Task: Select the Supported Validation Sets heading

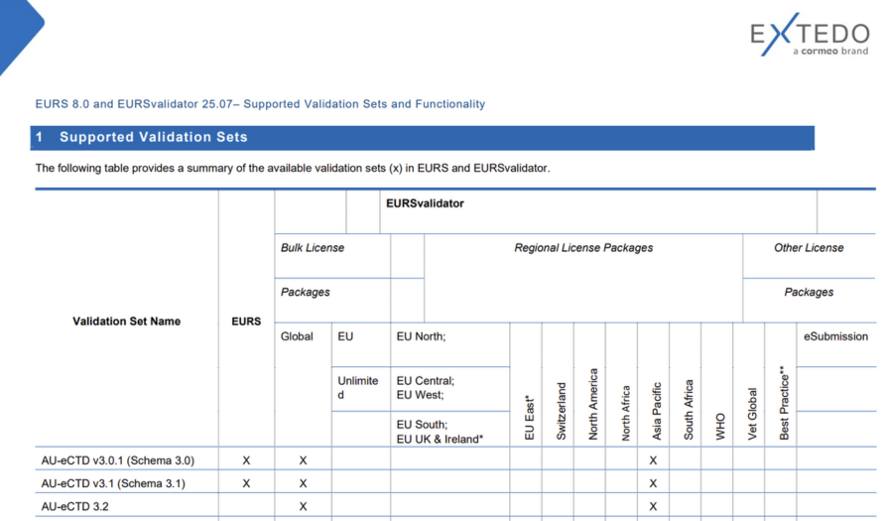Action: click(154, 137)
